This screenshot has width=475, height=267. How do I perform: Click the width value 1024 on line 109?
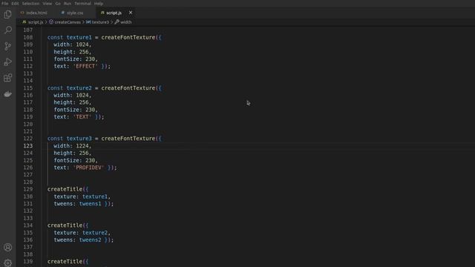82,44
